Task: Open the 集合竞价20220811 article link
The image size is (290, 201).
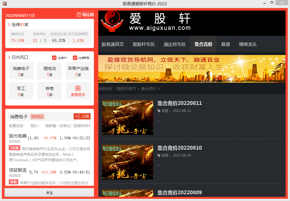Action: click(x=179, y=103)
